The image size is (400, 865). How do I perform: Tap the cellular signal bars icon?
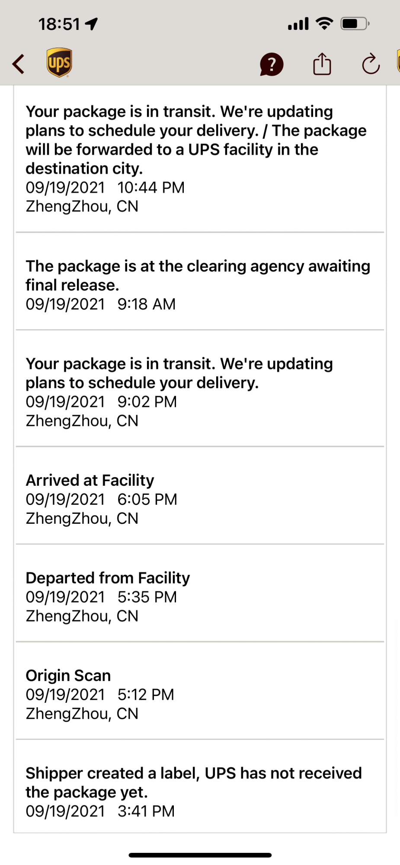tap(298, 24)
